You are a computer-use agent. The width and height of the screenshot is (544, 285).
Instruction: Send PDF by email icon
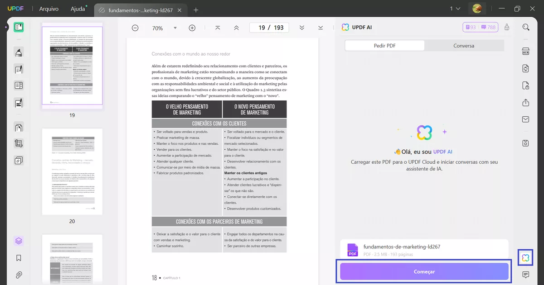526,119
